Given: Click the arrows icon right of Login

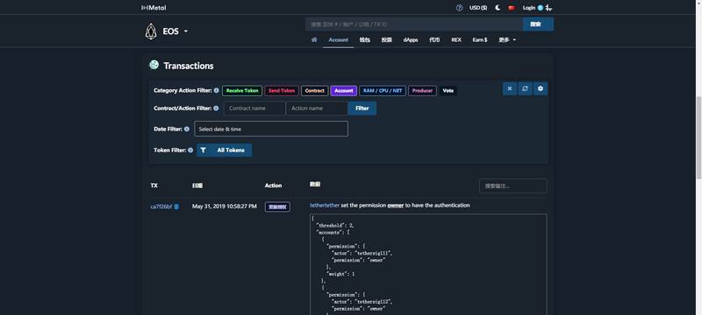Looking at the screenshot, I should pos(549,8).
